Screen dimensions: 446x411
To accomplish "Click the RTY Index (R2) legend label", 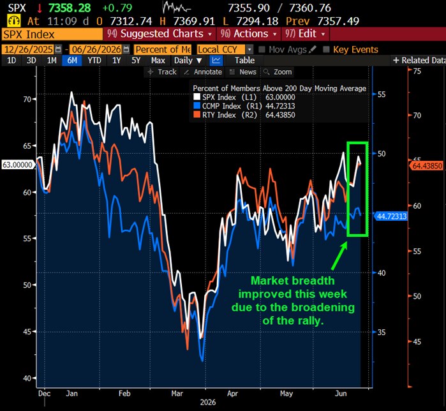I will (230, 115).
